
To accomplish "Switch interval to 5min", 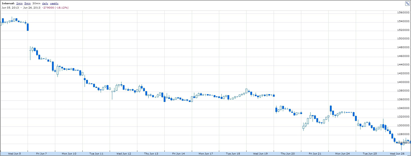I will coord(27,4).
